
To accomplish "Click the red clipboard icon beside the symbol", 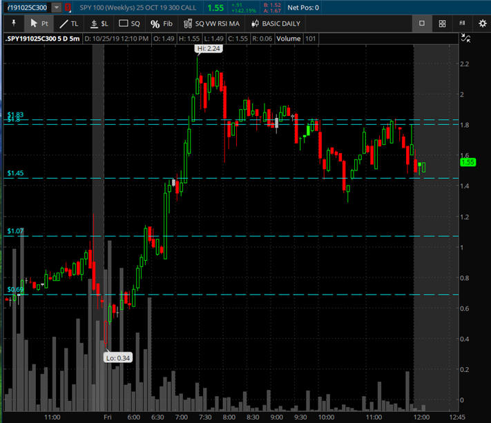I will coord(68,8).
